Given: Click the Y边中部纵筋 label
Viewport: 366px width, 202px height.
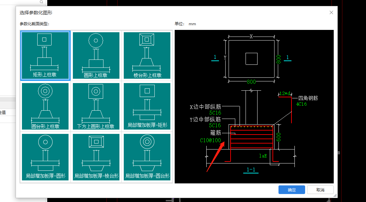Looking at the screenshot, I should tap(205, 120).
